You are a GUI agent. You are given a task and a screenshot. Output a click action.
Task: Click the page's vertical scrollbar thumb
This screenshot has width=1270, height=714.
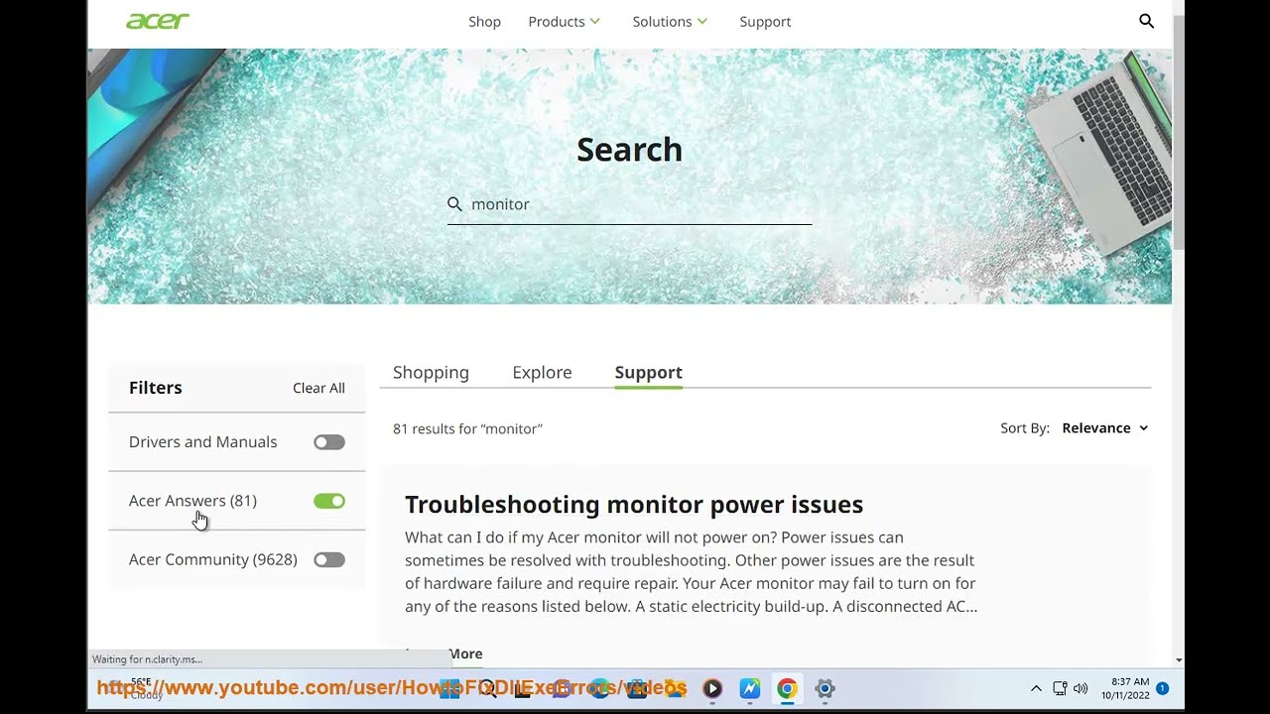click(x=1178, y=134)
